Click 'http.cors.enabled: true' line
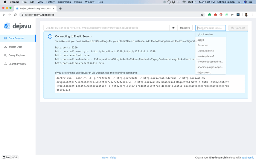The image size is (256, 160). [x=72, y=55]
